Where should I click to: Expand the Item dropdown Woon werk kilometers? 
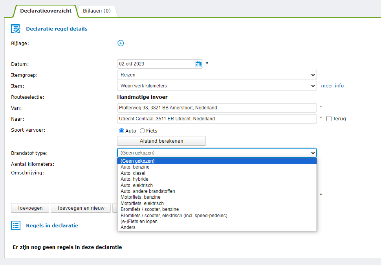(217, 86)
